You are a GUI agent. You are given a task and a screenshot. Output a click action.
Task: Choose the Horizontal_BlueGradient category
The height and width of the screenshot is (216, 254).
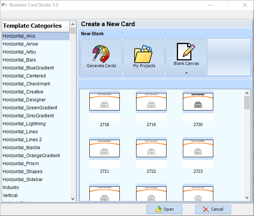pos(36,68)
